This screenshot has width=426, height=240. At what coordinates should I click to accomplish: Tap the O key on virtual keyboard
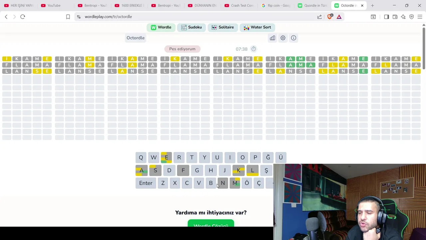coord(243,157)
